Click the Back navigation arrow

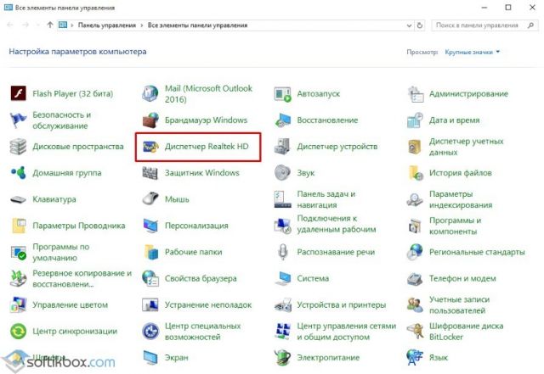pos(10,25)
